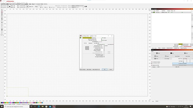Toggle the Cross-Hatch switch

[113, 45]
